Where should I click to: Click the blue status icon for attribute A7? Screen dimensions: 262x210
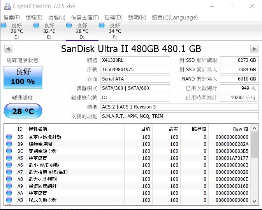9,172
